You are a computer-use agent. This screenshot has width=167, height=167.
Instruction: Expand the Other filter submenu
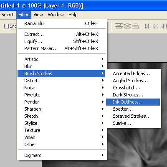click(62, 144)
